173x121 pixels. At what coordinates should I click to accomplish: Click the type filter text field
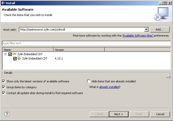tap(86, 43)
